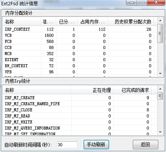Minimize the Ext2Fsd statistics window
This screenshot has height=152, width=166.
131,2
